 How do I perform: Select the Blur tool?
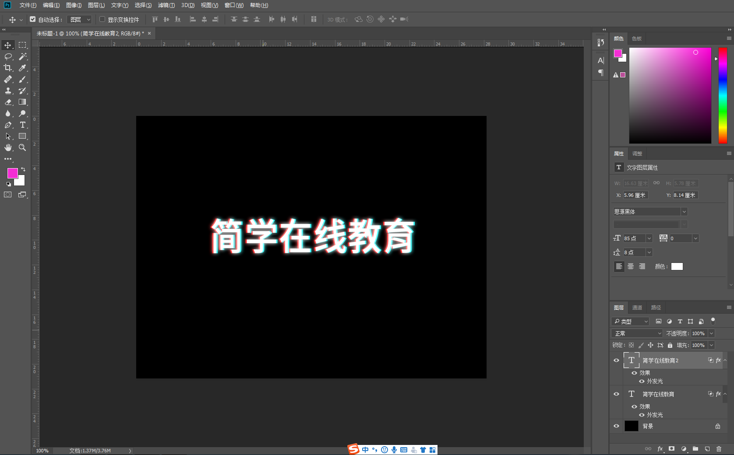pyautogui.click(x=8, y=113)
